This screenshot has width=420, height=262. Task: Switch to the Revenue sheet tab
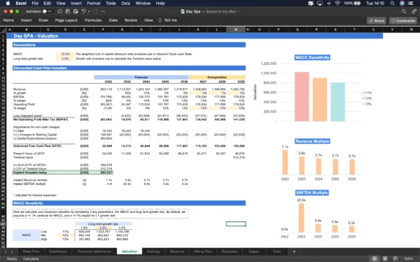(177, 252)
